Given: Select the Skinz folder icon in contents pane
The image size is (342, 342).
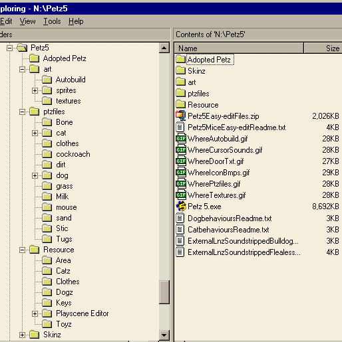Looking at the screenshot, I should pyautogui.click(x=180, y=70).
